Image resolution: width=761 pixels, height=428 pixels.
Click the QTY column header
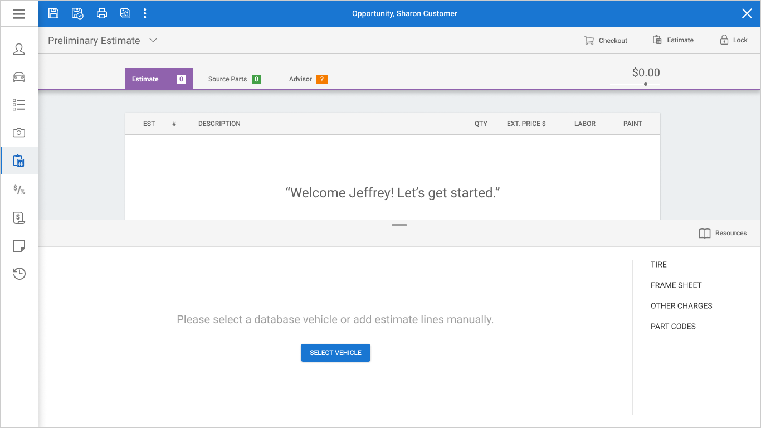[481, 124]
